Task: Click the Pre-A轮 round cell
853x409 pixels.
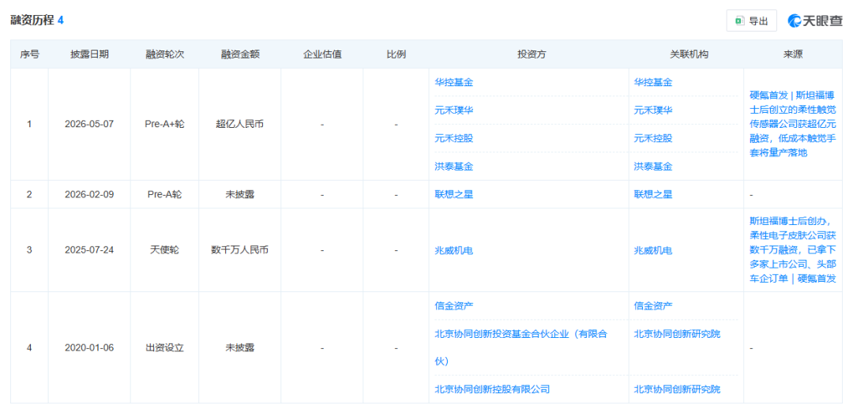Action: point(165,194)
